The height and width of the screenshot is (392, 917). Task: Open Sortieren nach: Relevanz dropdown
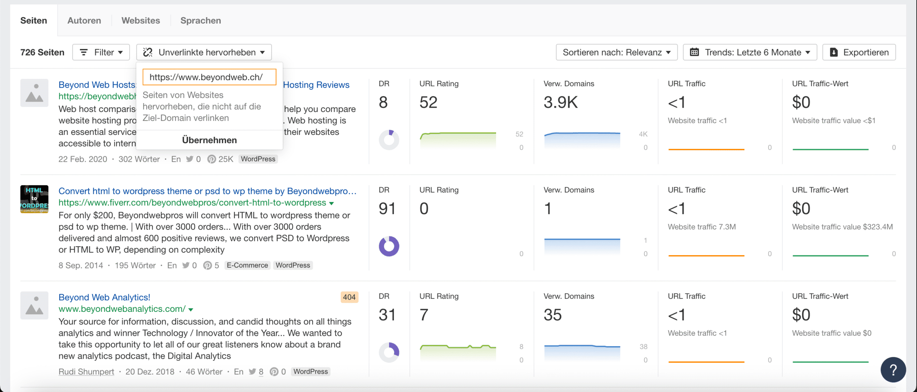(x=616, y=52)
